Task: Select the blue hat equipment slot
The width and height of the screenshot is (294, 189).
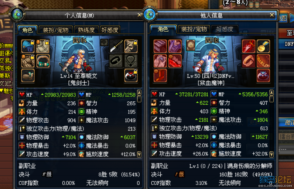Action: click(28, 46)
